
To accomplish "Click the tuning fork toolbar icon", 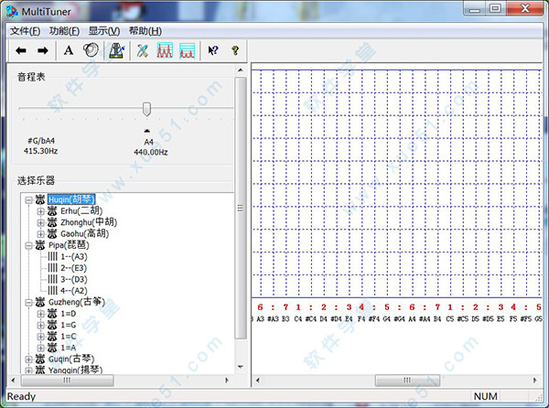I will click(x=143, y=51).
